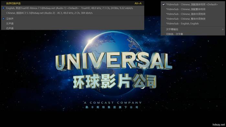Click the Alt+A shortcut label in audio menu
This screenshot has width=226, height=127.
(138, 3)
